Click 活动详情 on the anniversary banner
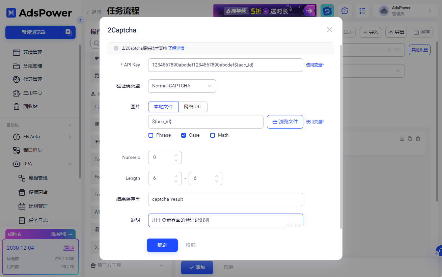 click(x=62, y=234)
